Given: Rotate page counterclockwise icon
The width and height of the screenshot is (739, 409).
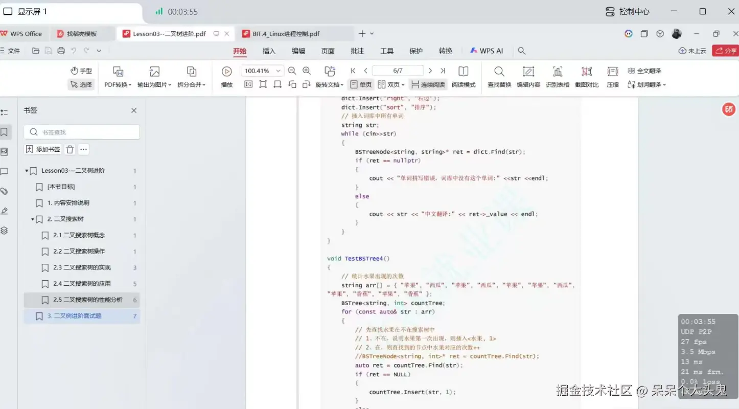Looking at the screenshot, I should click(292, 84).
